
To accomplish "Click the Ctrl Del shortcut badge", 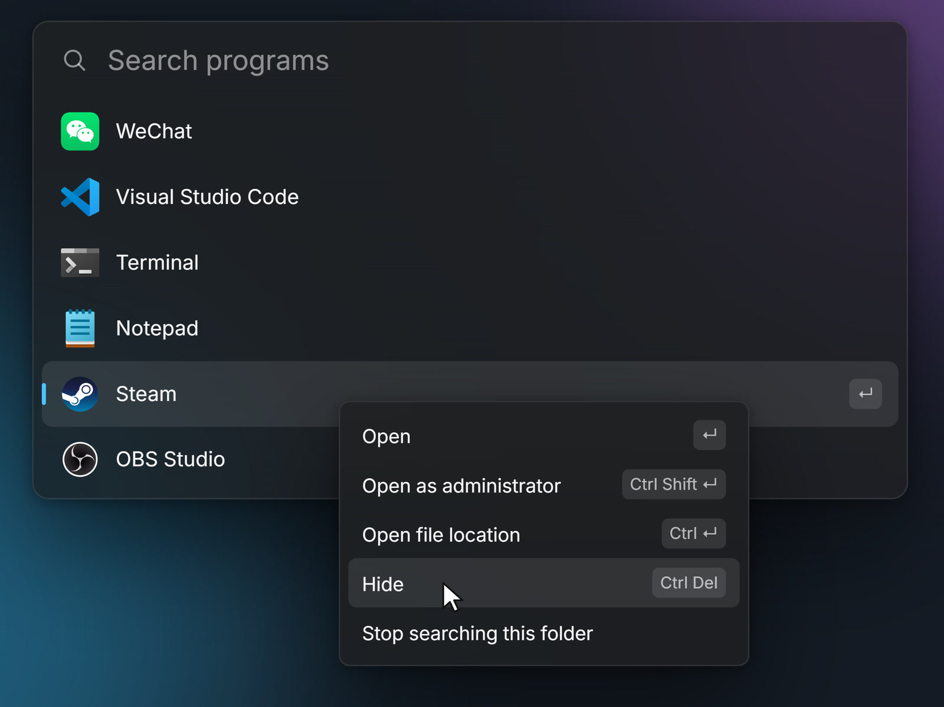I will point(689,583).
